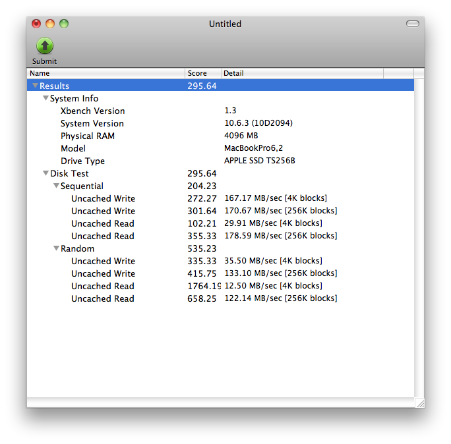The image size is (451, 444).
Task: Click the Uncached Read score 102.21
Action: point(202,223)
